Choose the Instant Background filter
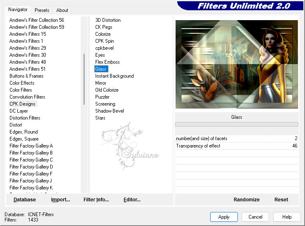This screenshot has height=226, width=305. pyautogui.click(x=115, y=76)
